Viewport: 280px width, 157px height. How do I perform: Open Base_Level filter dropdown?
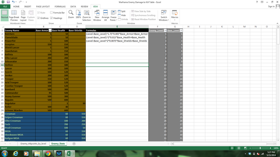(181, 31)
